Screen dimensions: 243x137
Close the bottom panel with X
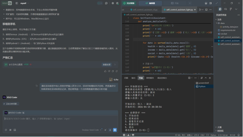(210, 78)
